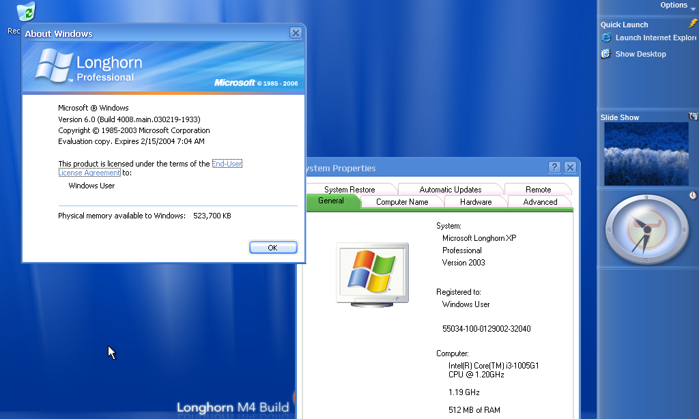
Task: Open the Automatic Updates tab
Action: [x=451, y=190]
